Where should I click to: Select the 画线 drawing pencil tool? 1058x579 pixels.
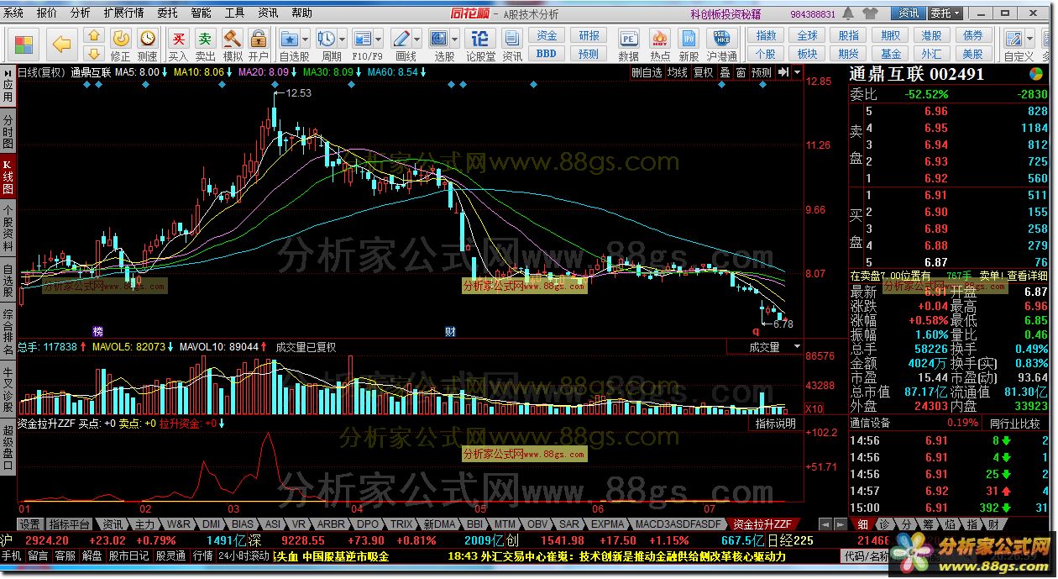(x=401, y=39)
